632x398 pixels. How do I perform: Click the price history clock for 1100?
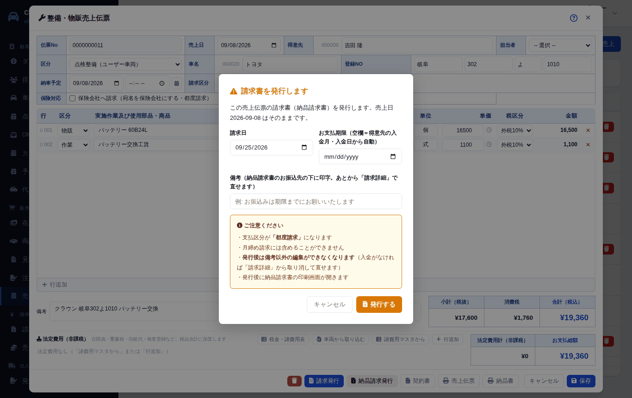click(x=489, y=144)
